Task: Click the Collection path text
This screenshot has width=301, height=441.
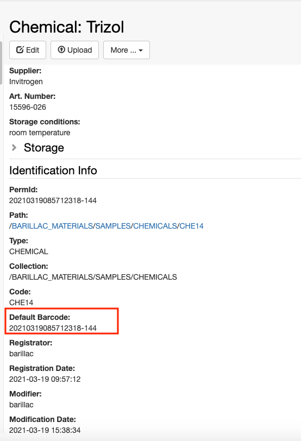Action: click(93, 277)
